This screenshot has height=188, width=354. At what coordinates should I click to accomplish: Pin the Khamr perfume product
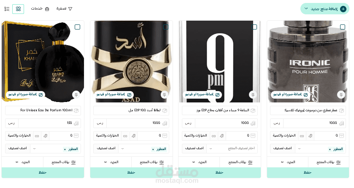click(x=76, y=95)
